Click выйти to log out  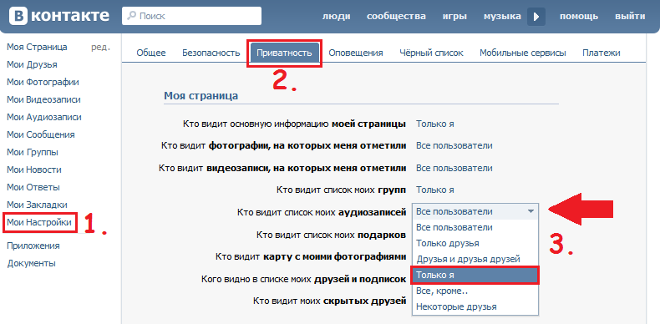(x=630, y=17)
